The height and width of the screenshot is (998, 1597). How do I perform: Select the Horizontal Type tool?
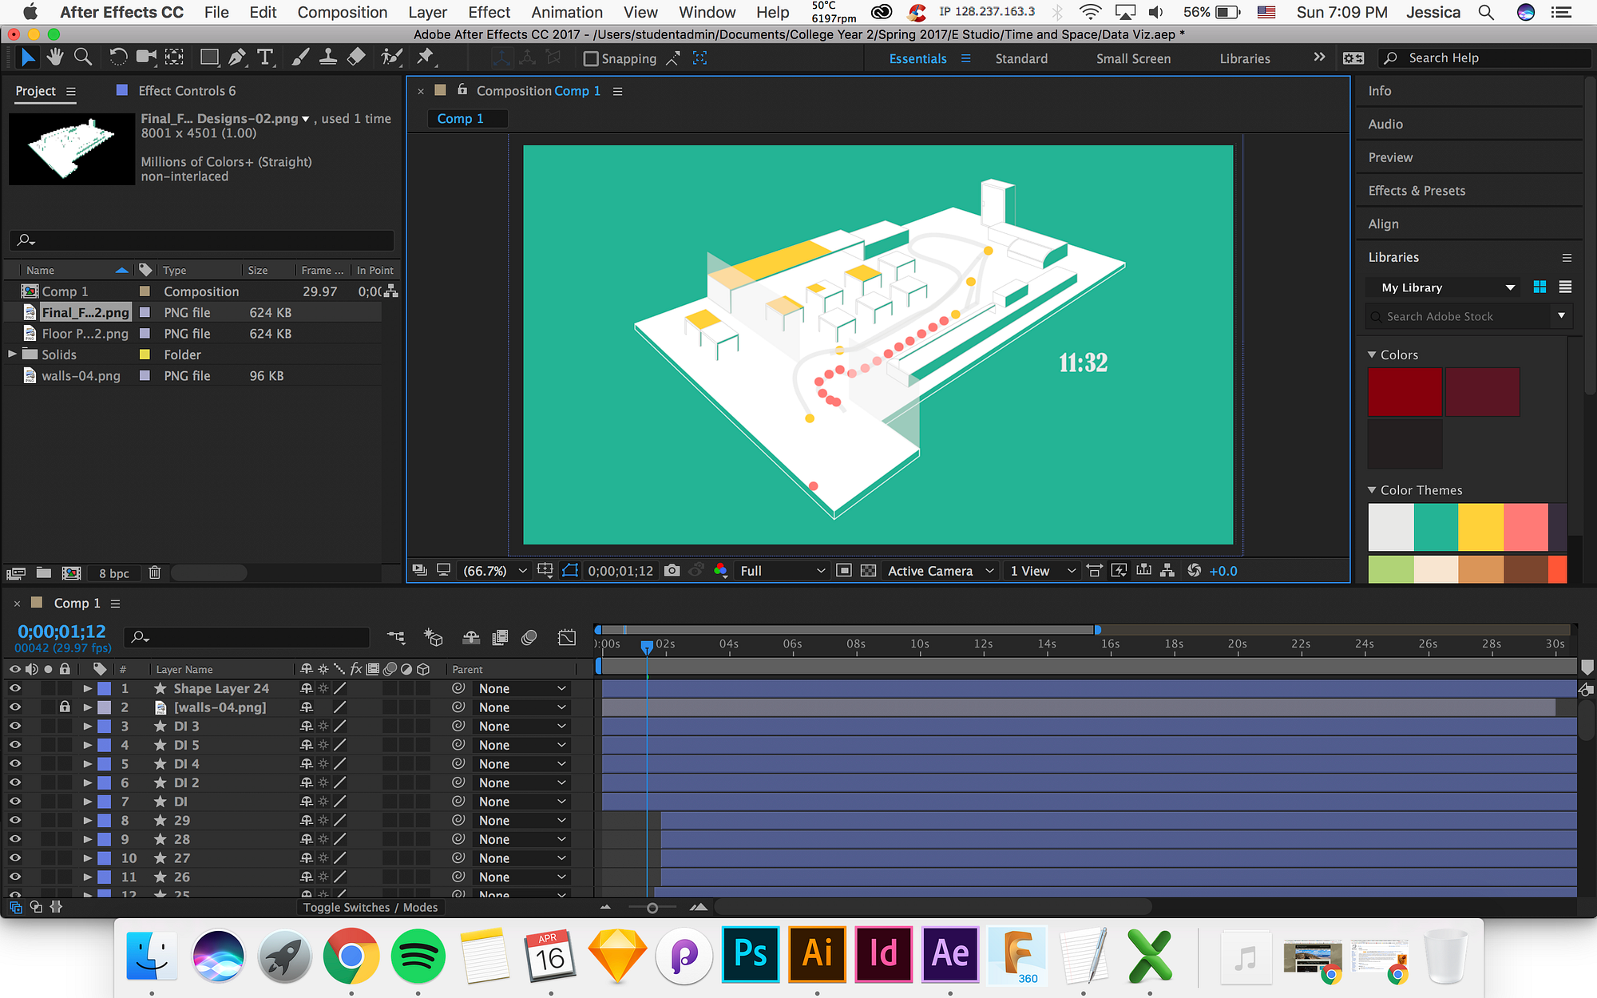click(x=265, y=57)
